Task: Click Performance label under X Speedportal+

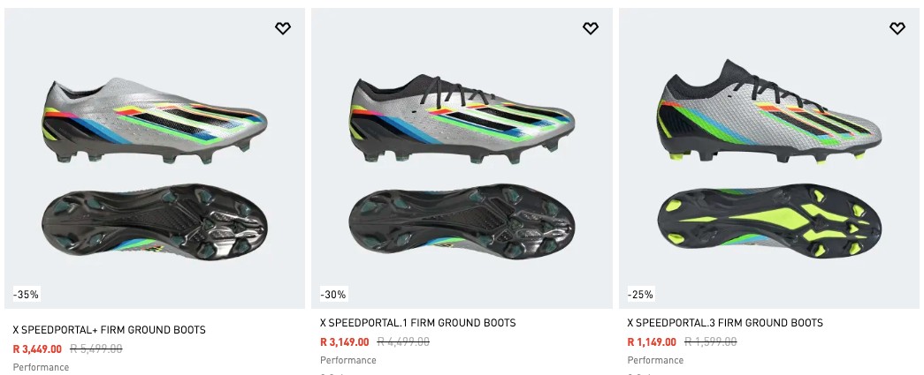Action: [41, 367]
